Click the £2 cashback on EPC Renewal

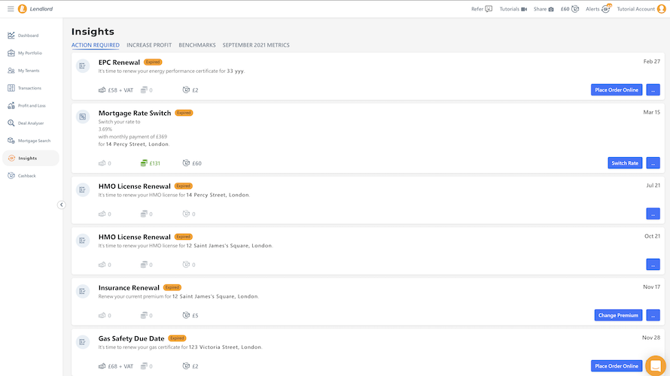tap(190, 90)
